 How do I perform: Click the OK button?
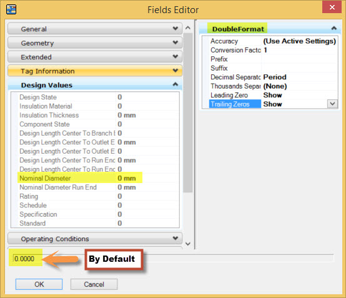coord(39,284)
